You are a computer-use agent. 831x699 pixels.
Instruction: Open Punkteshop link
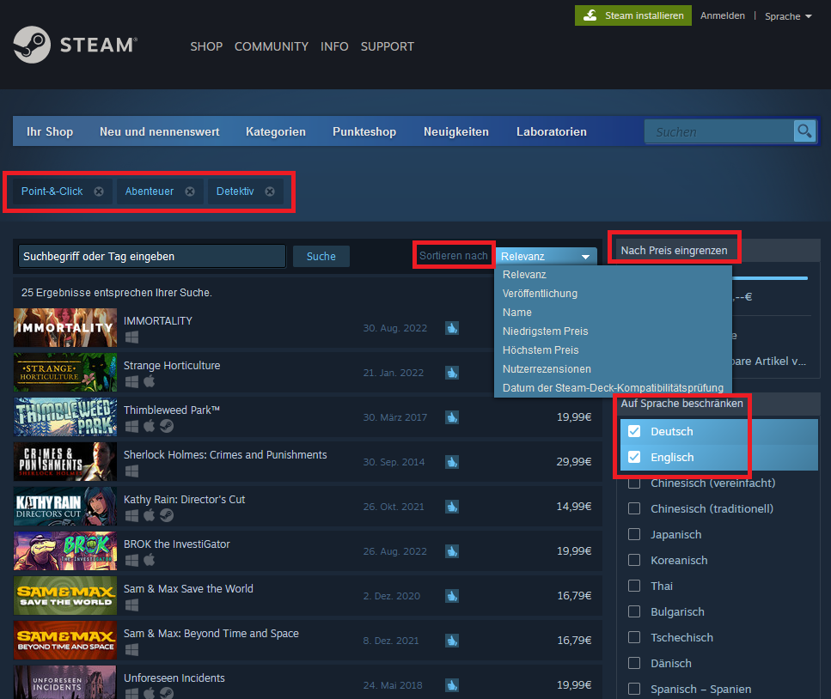click(364, 132)
